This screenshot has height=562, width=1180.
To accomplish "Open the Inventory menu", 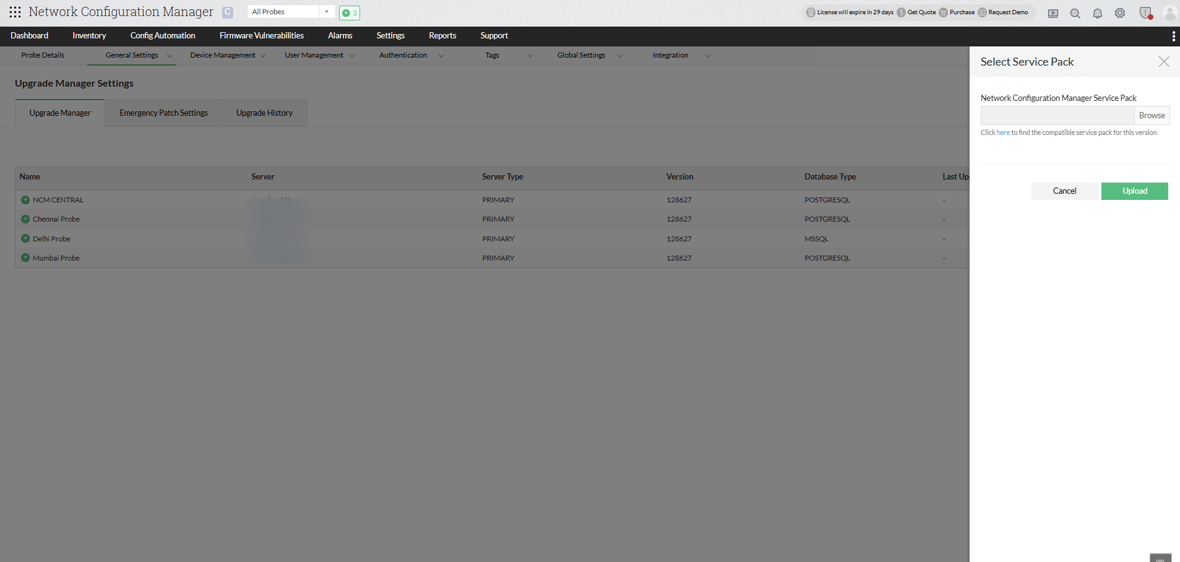I will pos(89,36).
